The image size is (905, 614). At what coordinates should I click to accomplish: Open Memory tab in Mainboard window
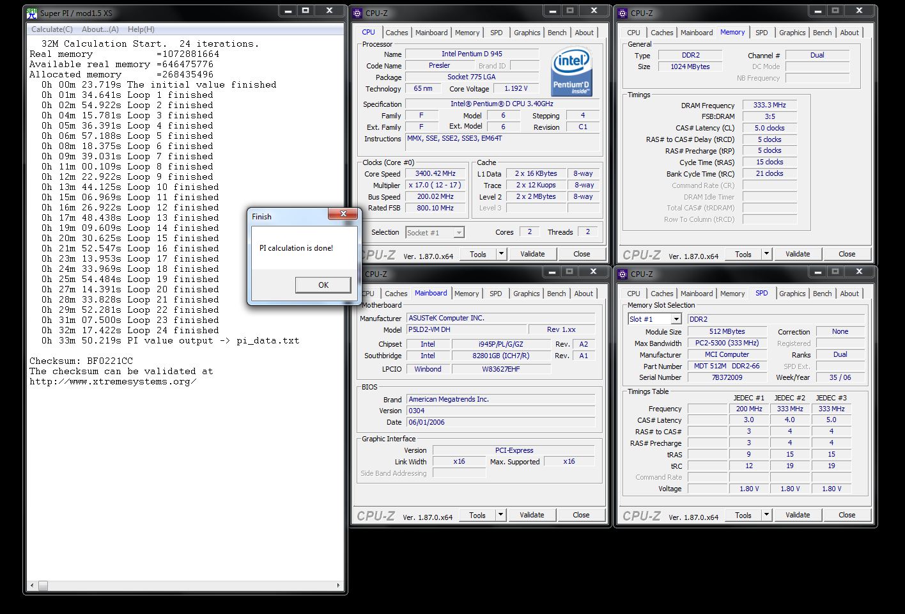click(x=467, y=294)
